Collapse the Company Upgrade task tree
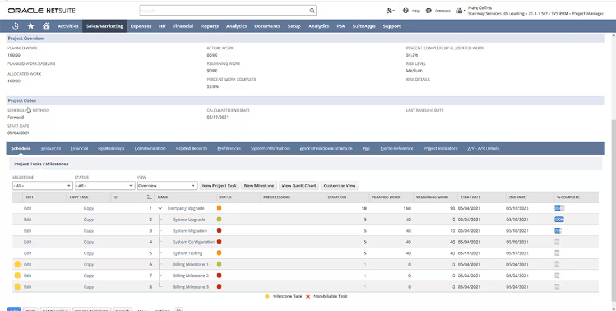 click(160, 208)
